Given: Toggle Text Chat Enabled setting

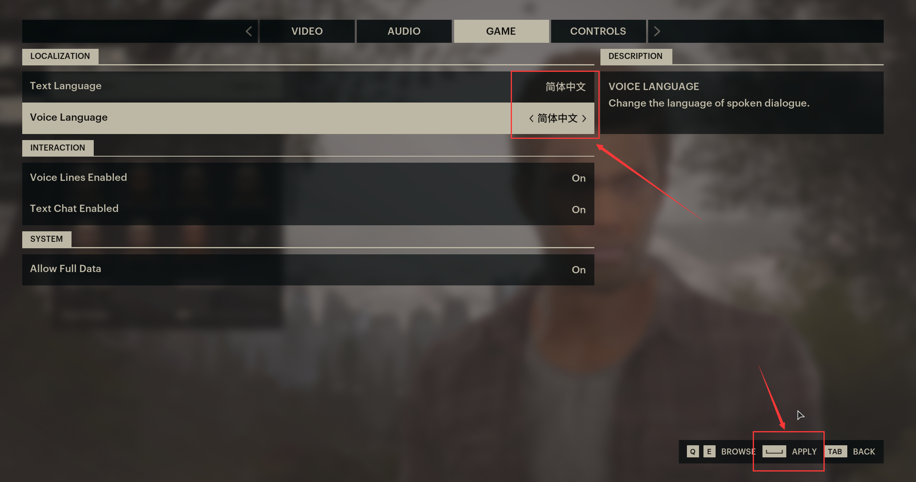Looking at the screenshot, I should [308, 209].
